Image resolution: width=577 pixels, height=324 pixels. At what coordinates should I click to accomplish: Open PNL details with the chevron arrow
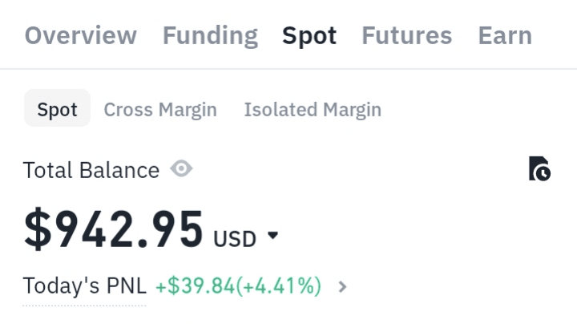pyautogui.click(x=343, y=286)
